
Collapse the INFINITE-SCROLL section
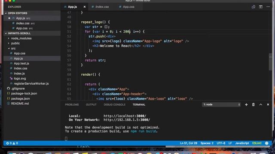(32, 33)
